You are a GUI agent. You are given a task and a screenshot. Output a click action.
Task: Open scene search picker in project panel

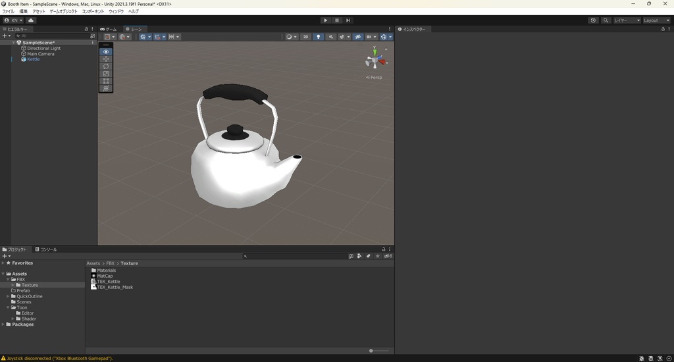click(351, 256)
